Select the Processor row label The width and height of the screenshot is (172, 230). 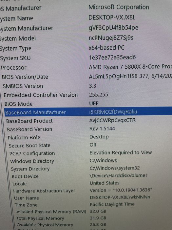coord(14,68)
